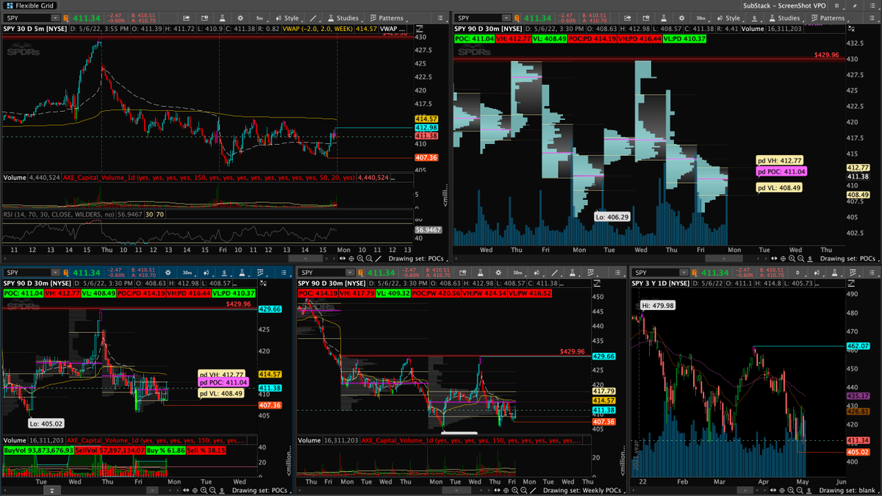
Task: Click AXE_Capital_Volume_1d label in the 5m chart
Action: [x=208, y=178]
